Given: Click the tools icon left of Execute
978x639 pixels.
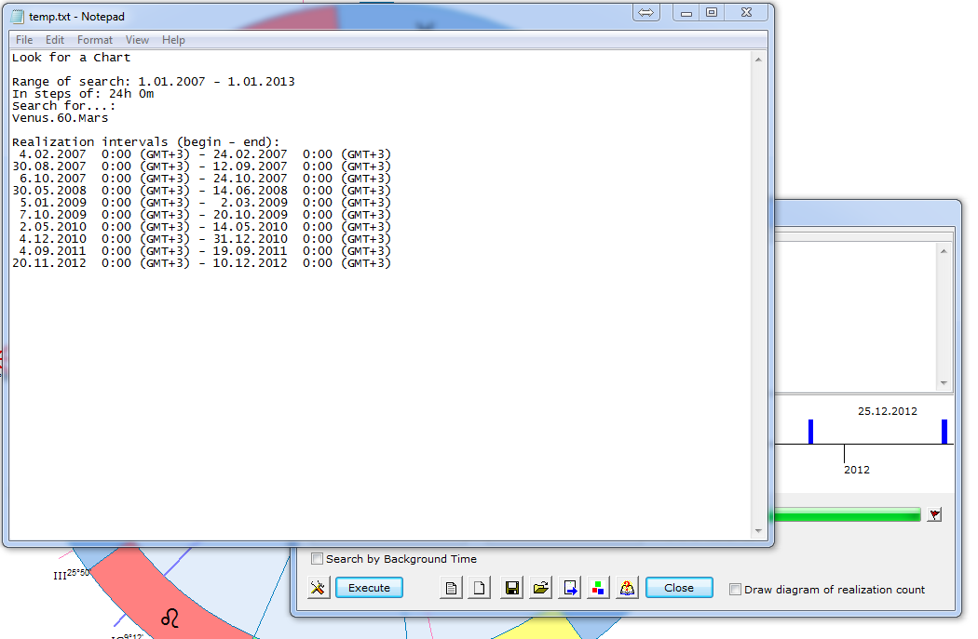Looking at the screenshot, I should [319, 588].
